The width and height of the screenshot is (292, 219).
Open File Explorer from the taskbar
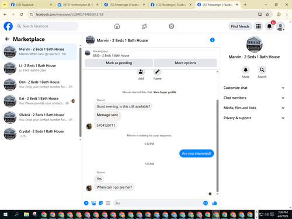[26, 214]
